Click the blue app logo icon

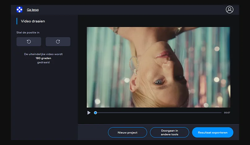19,10
